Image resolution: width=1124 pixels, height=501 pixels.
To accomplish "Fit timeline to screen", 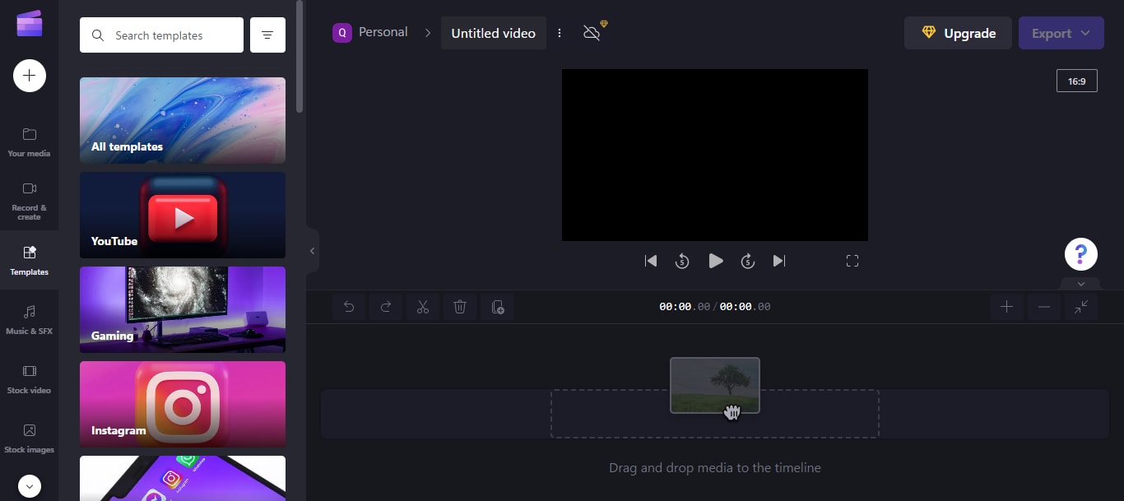I will (x=1081, y=307).
